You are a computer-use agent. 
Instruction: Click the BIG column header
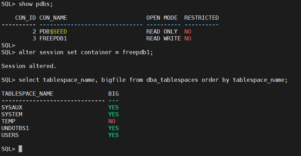click(113, 94)
